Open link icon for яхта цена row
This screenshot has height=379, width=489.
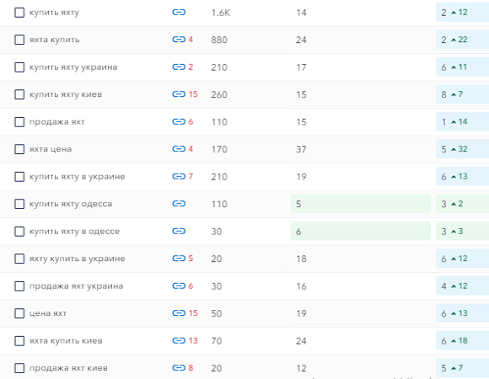(x=179, y=149)
